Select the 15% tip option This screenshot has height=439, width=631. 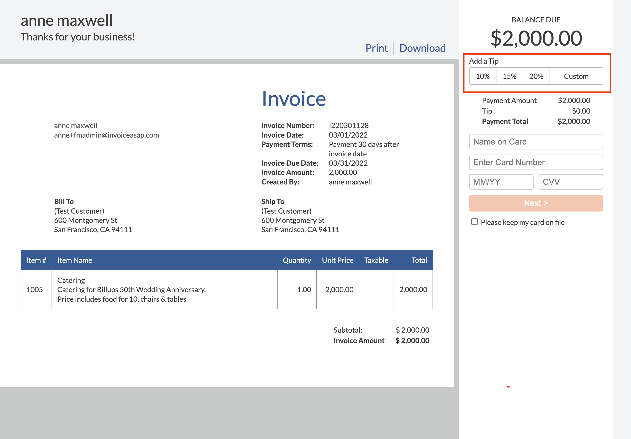coord(509,76)
